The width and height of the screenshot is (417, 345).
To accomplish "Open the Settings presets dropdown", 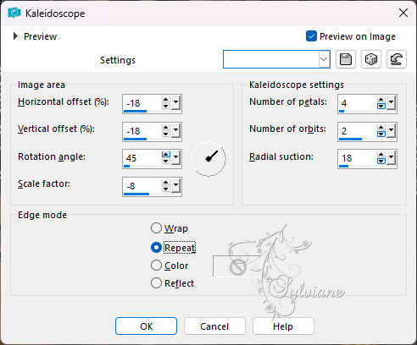I will [x=324, y=59].
